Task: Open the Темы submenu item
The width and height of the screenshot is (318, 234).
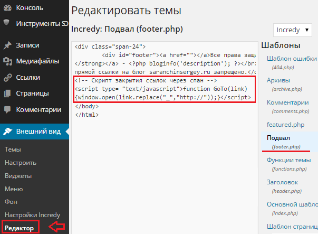Action: [x=13, y=149]
